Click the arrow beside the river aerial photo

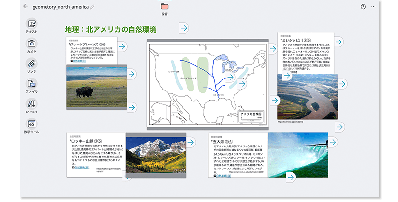tap(343, 84)
